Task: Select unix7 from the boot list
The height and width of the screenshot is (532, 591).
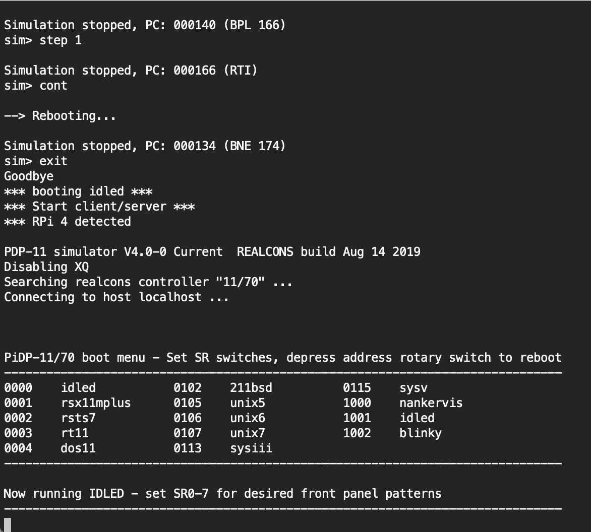Action: 247,433
